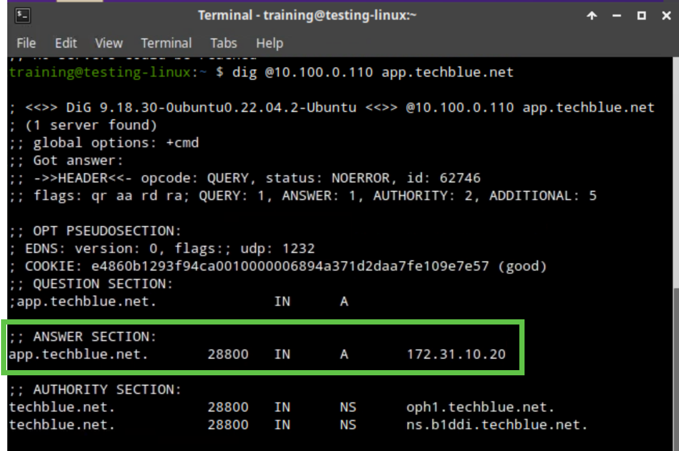Open the Tabs menu
This screenshot has height=451, width=679.
(x=223, y=43)
